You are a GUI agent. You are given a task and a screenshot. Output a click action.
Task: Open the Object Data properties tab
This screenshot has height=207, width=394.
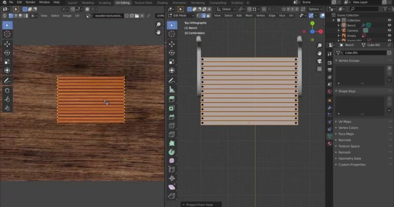click(330, 136)
